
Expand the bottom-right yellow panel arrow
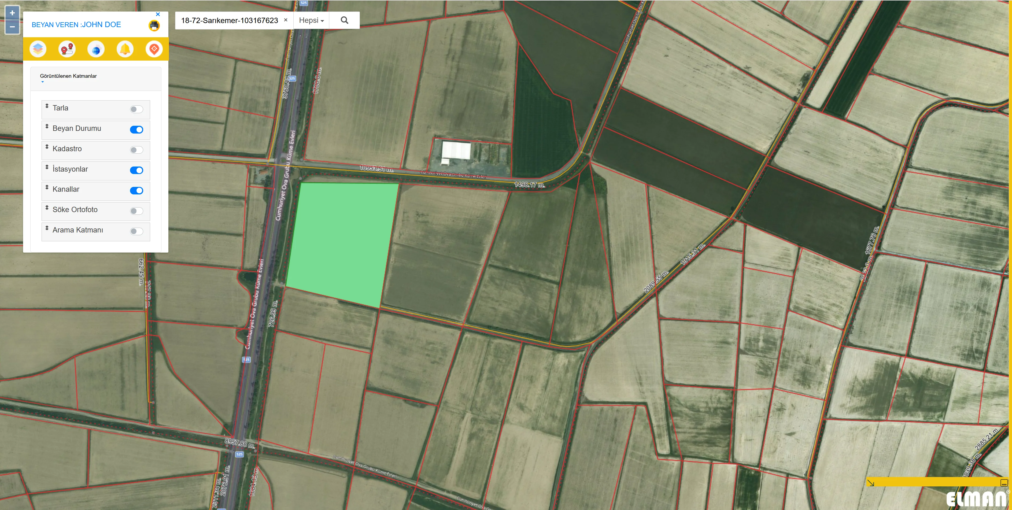(x=871, y=483)
